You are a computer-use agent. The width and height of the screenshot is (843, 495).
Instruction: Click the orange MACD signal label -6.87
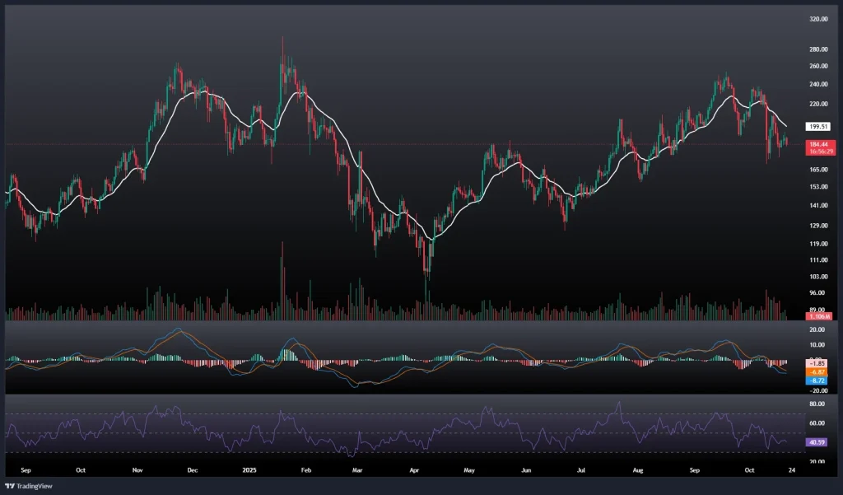click(x=818, y=372)
